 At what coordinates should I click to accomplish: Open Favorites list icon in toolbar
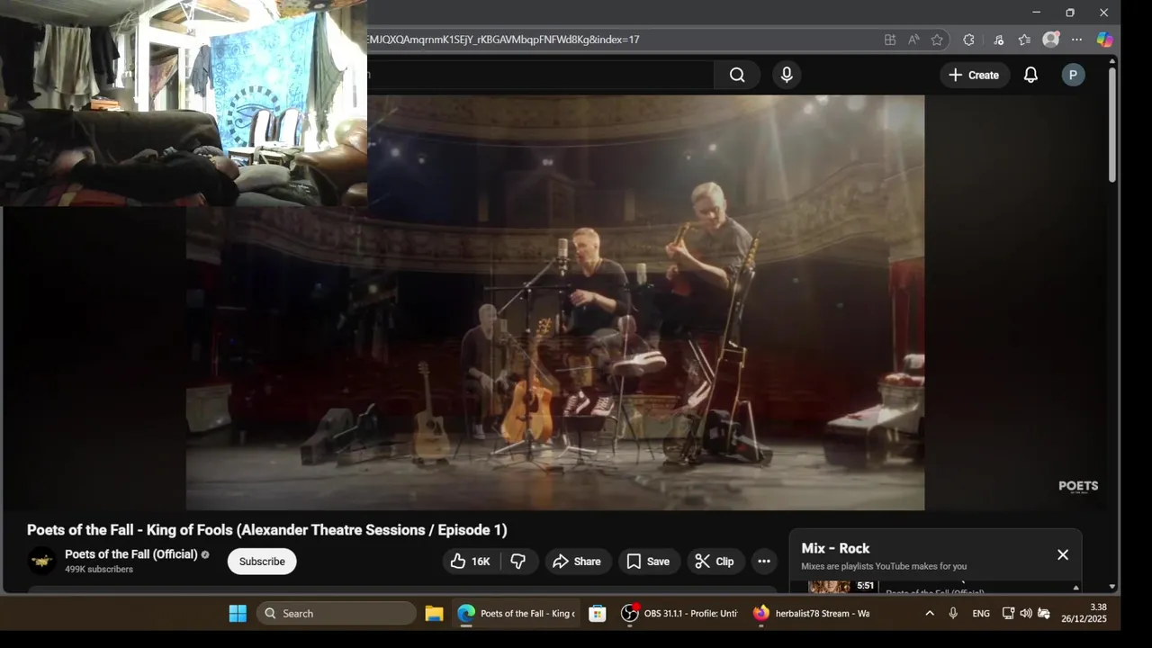1024,40
